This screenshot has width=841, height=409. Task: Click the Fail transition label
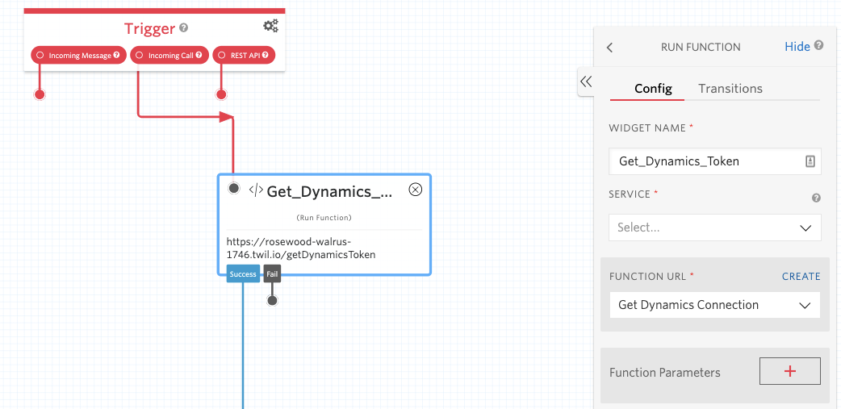pyautogui.click(x=272, y=274)
